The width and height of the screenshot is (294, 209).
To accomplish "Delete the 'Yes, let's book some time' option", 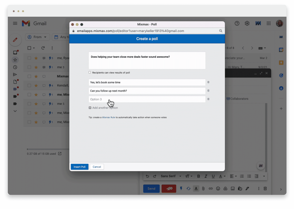I will pyautogui.click(x=208, y=82).
